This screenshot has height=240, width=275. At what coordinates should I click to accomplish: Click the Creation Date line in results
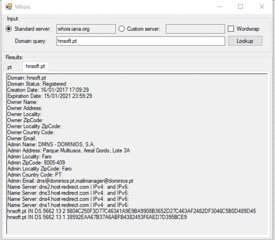(48, 90)
